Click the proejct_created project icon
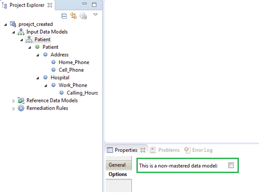Viewport: 259px width, 193px height. click(x=13, y=24)
